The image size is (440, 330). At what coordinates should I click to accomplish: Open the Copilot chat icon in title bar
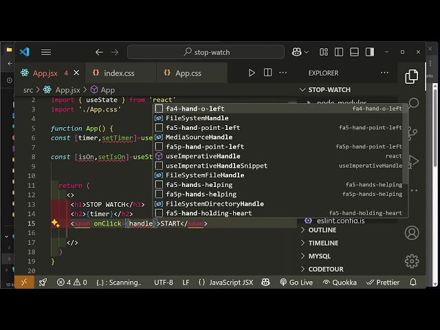296,52
